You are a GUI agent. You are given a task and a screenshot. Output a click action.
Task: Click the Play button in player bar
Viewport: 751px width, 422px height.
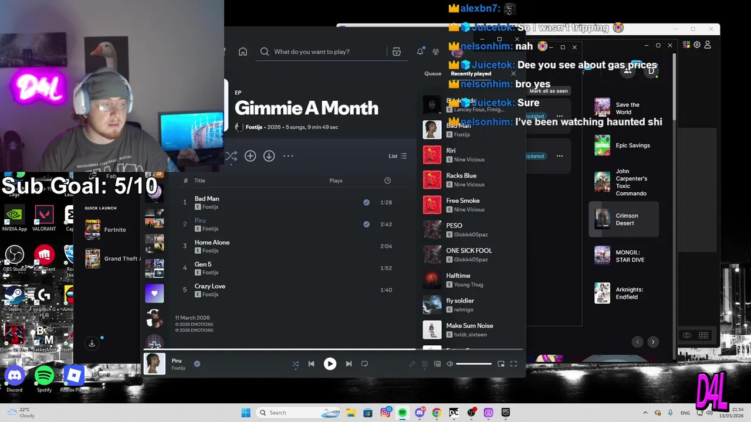[330, 364]
